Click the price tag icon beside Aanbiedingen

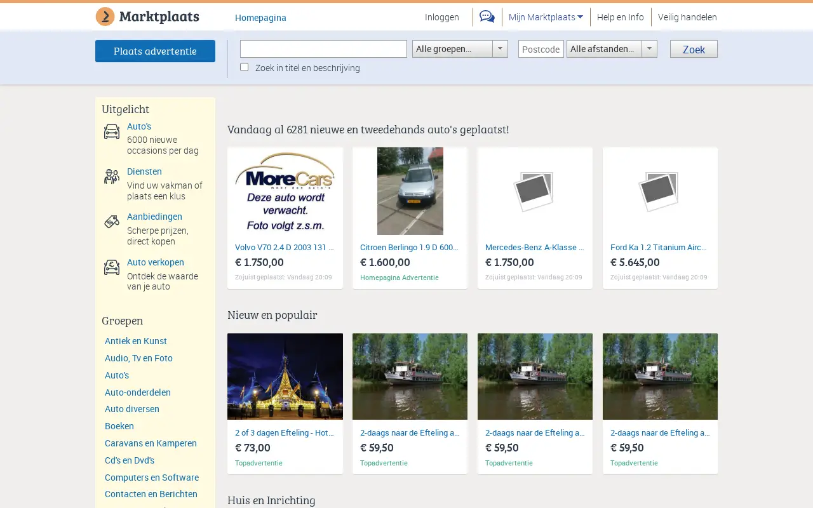click(112, 222)
